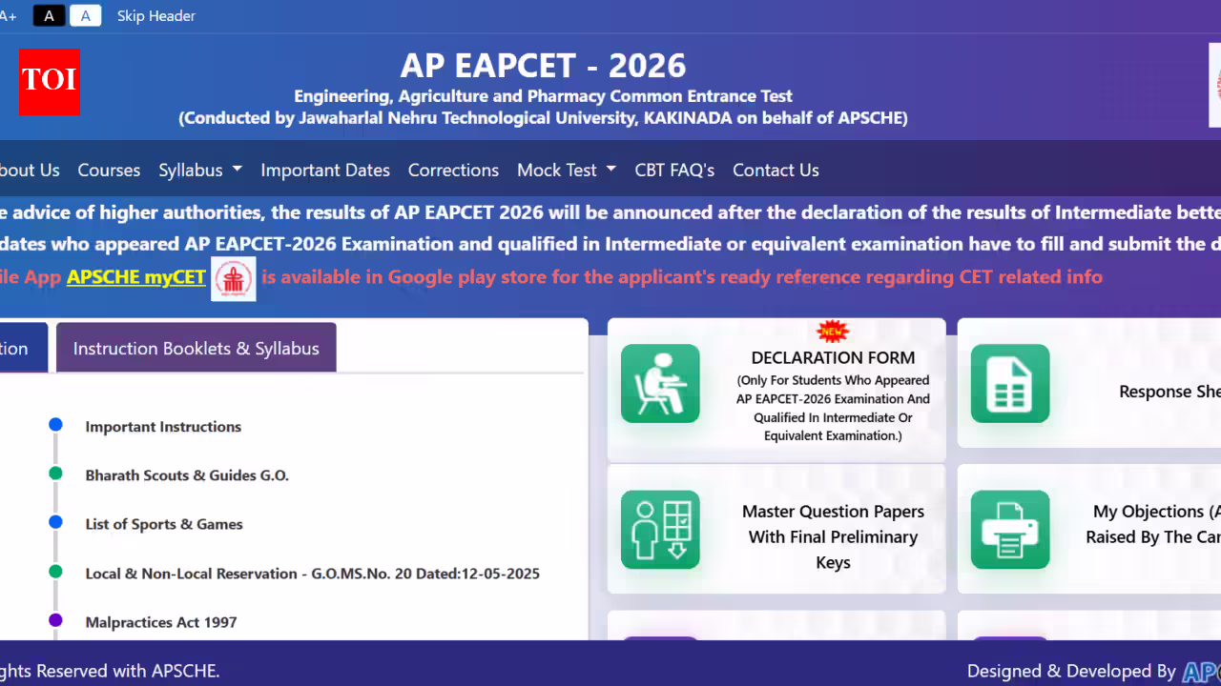Viewport: 1221px width, 686px height.
Task: Click the APSCHE myCET app logo icon
Action: pos(234,278)
